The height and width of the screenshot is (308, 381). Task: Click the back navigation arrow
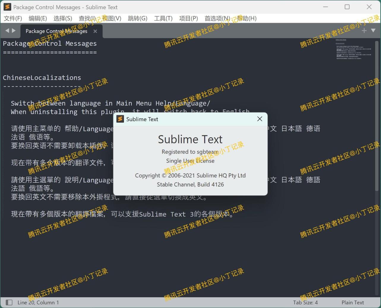(x=7, y=30)
